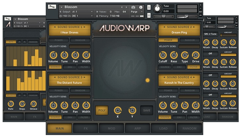Click Sound Source 4 Pan knob
242x138 pixels.
click(185, 105)
